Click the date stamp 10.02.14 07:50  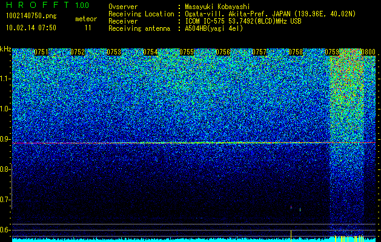click(x=31, y=28)
